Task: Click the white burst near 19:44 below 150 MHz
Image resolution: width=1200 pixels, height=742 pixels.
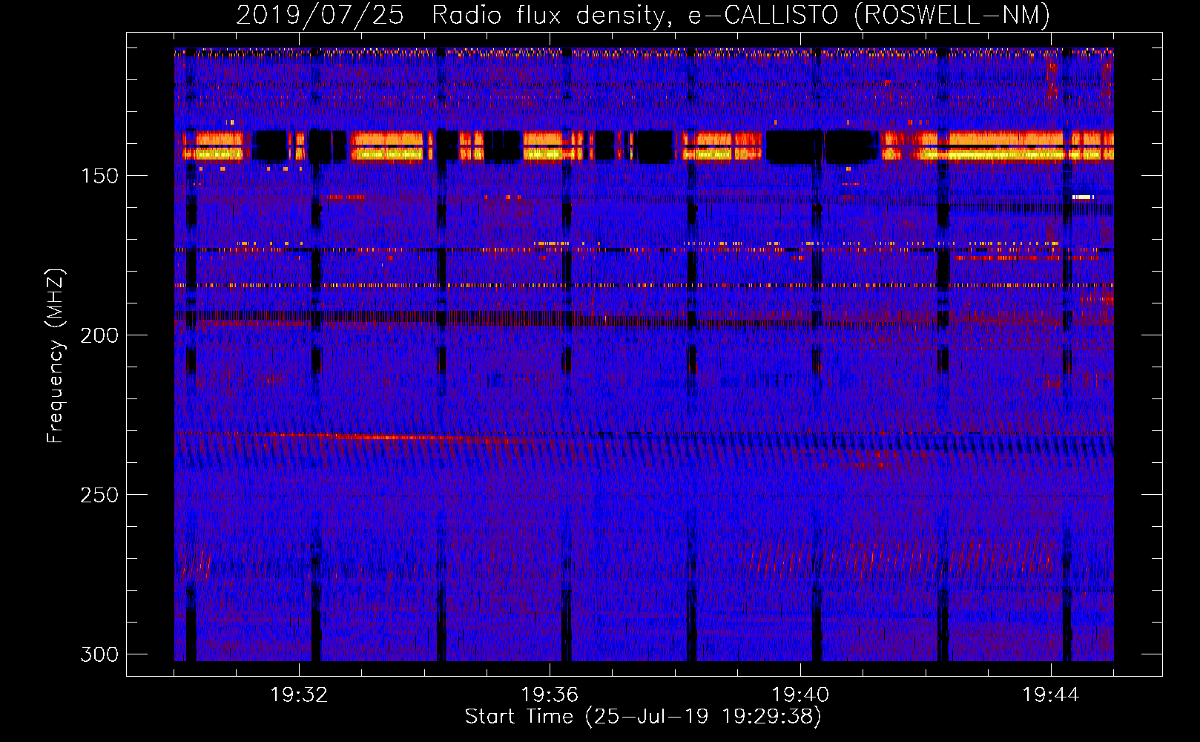Action: pos(1083,197)
